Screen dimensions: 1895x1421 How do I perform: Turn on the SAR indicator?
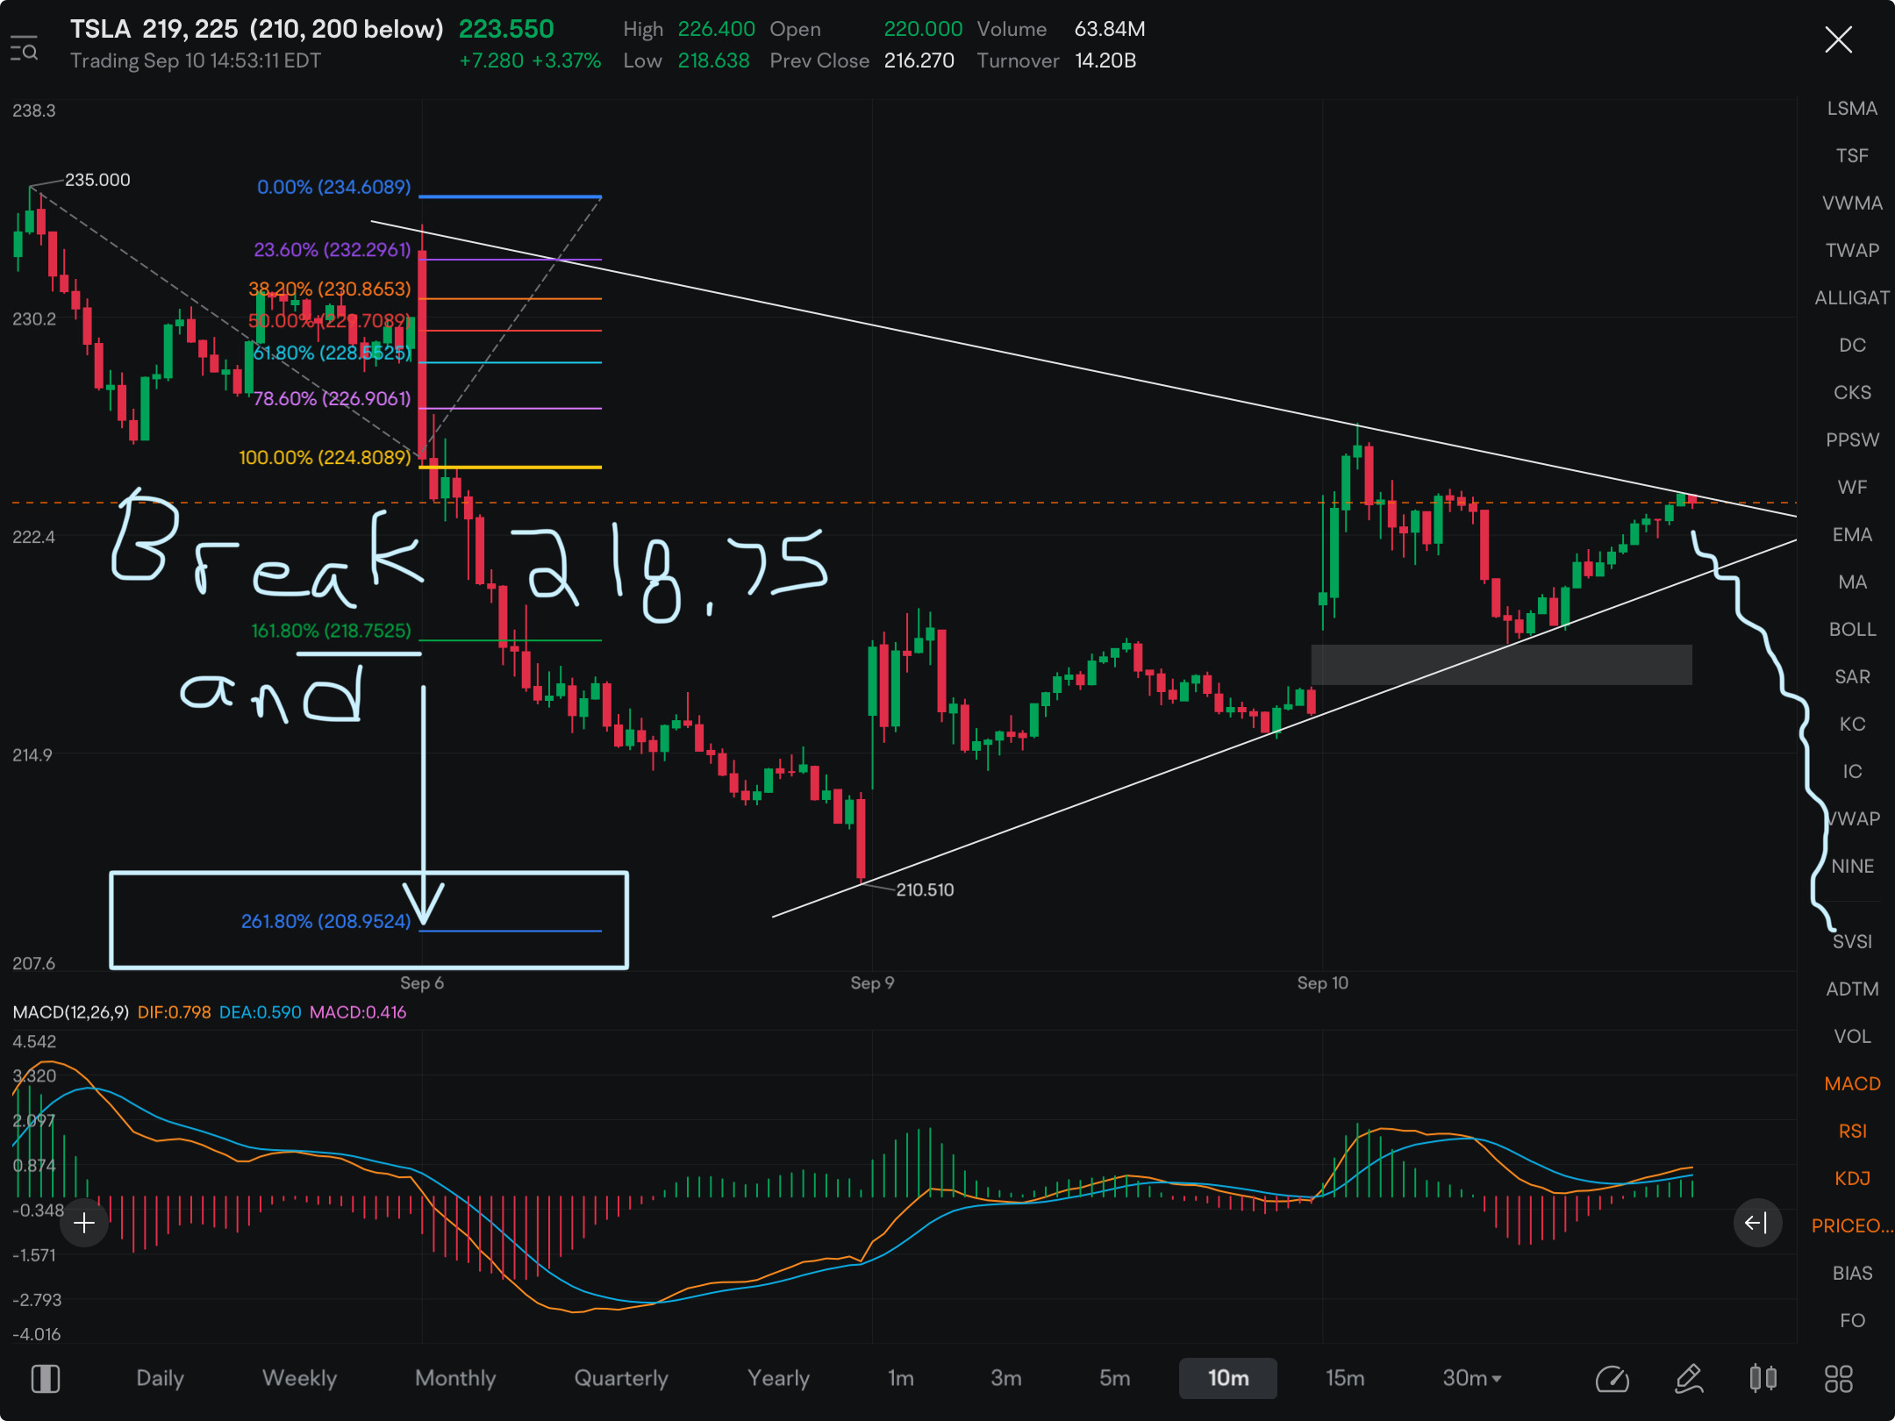pos(1852,677)
